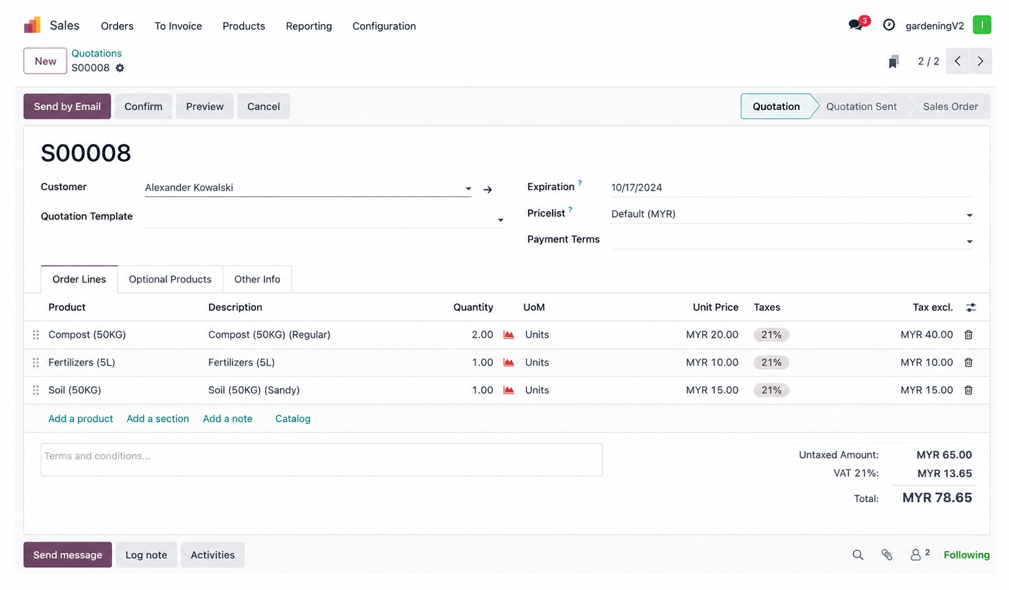1009x590 pixels.
Task: Click the bookmark icon near pager
Action: pos(893,62)
